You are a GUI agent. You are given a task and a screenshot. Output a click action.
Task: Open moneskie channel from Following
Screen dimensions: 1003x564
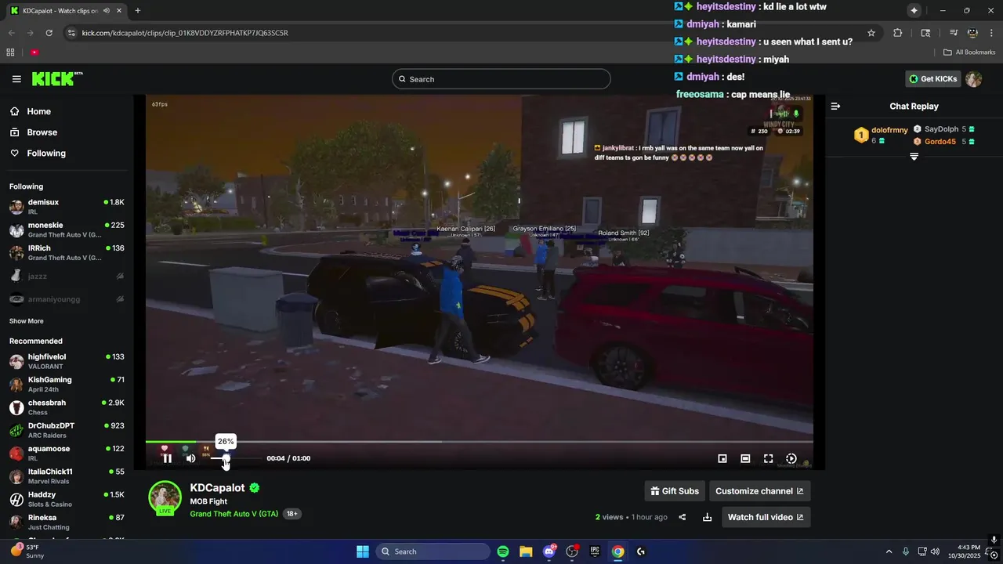coord(66,230)
